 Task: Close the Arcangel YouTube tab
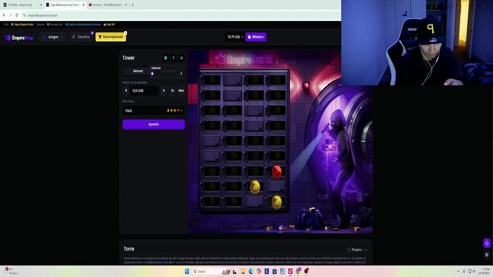[x=126, y=5]
